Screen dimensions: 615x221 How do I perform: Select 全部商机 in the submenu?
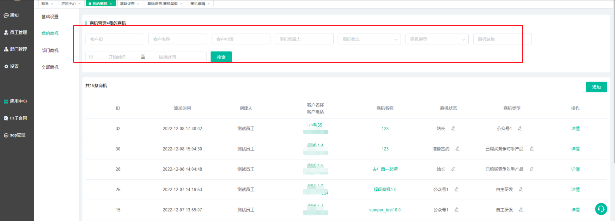pos(50,67)
